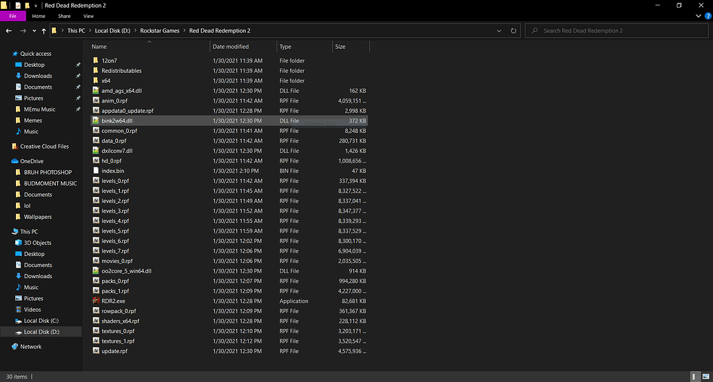Select the x64 folder
Viewport: 713px width, 382px height.
coord(229,81)
